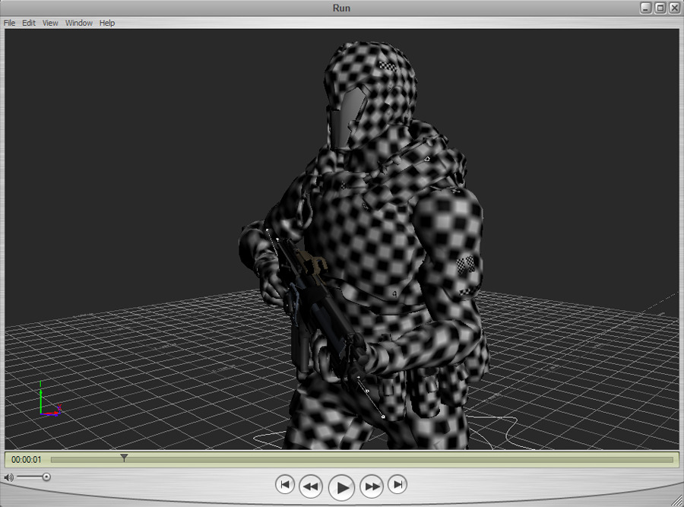Close the Run window
This screenshot has height=507, width=684.
tap(674, 8)
